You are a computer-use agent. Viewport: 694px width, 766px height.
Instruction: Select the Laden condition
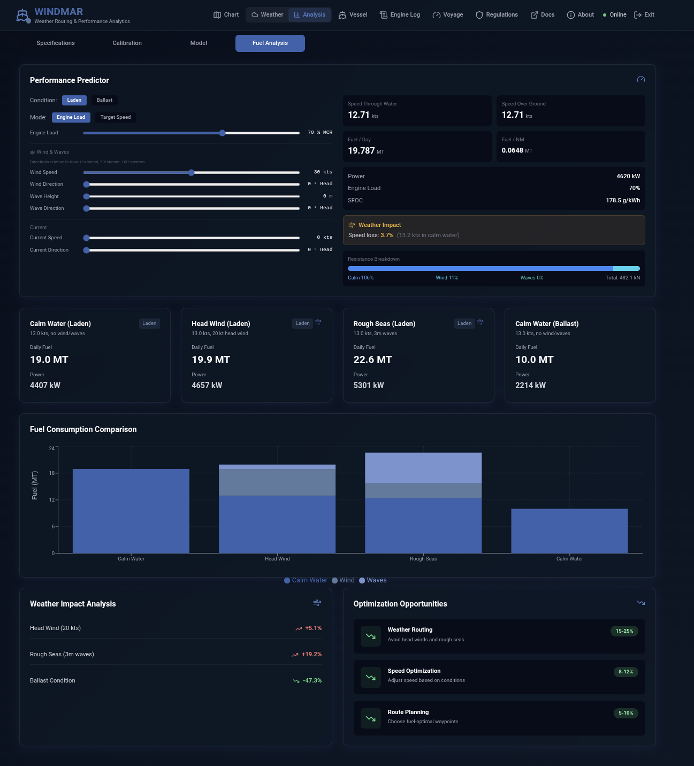pyautogui.click(x=74, y=101)
